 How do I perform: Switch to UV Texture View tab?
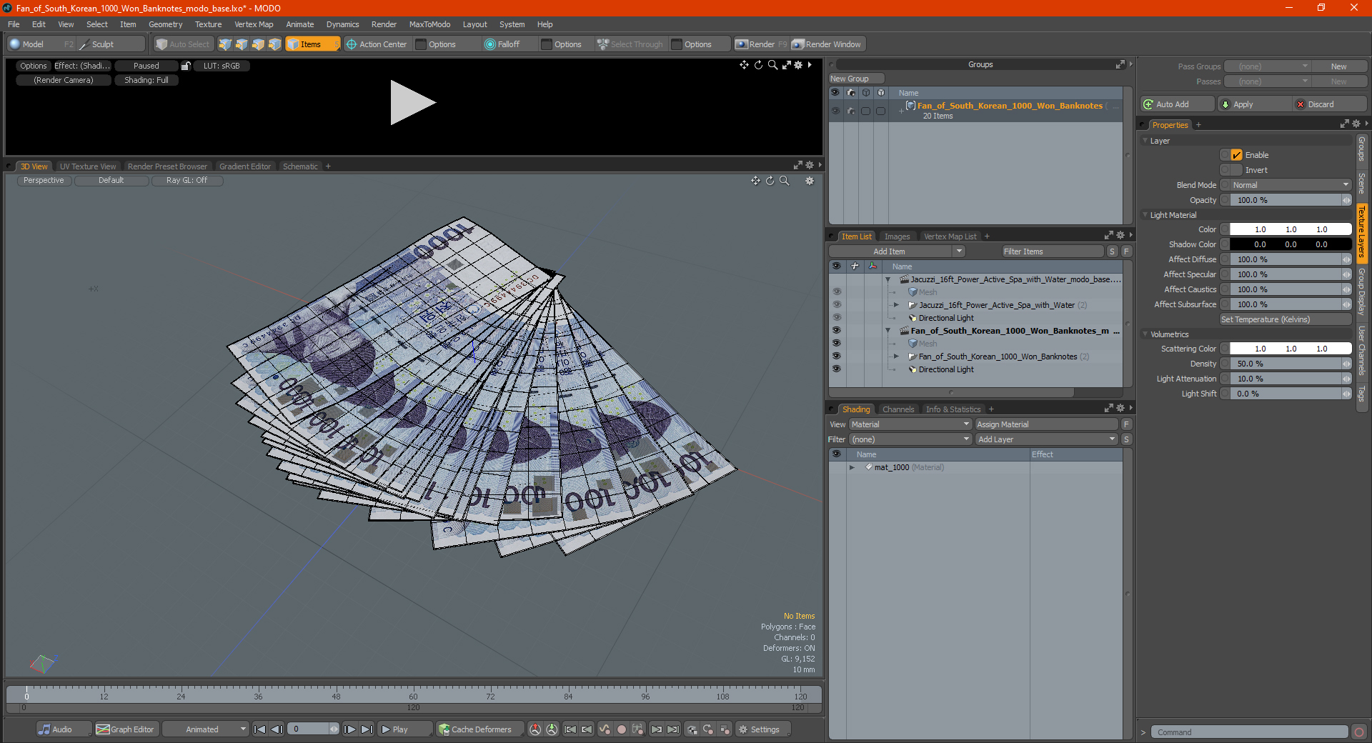[x=87, y=166]
